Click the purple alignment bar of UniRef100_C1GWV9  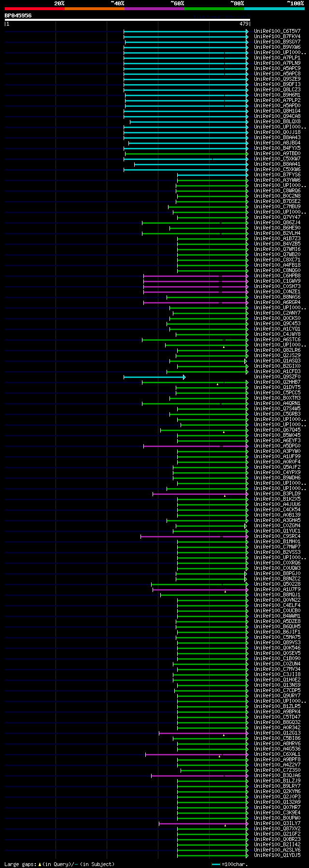pyautogui.click(x=196, y=281)
